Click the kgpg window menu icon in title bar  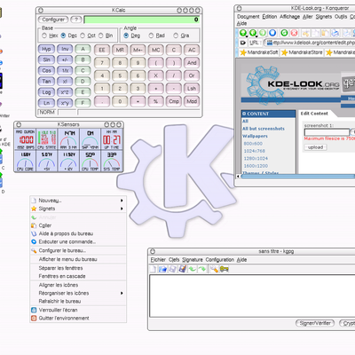(153, 251)
